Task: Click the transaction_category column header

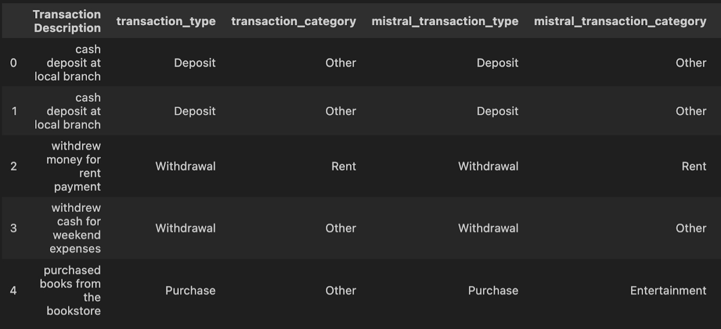Action: tap(294, 21)
